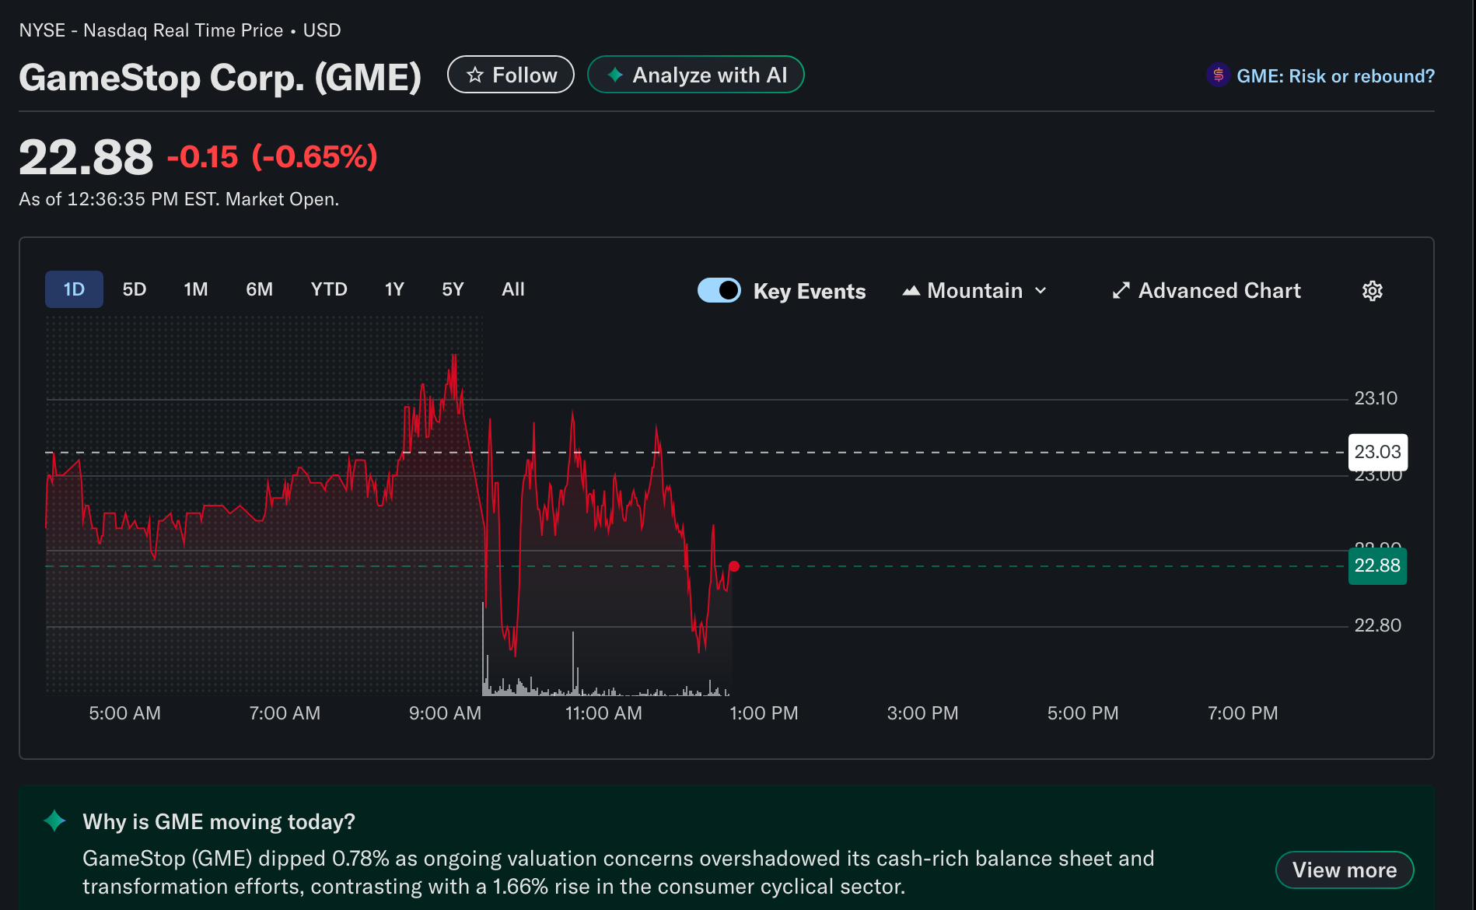Screen dimensions: 1476x910
Task: Click the -0.15 (-0.65%) price change
Action: coord(272,157)
